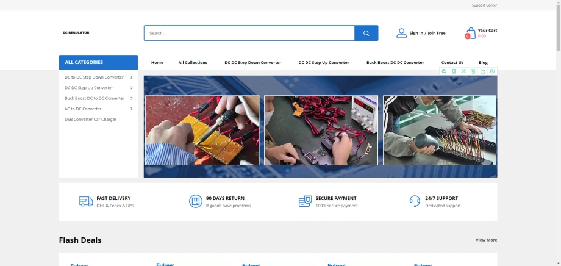Open the shopping cart bag icon
Screen dimensions: 561x266
click(471, 33)
